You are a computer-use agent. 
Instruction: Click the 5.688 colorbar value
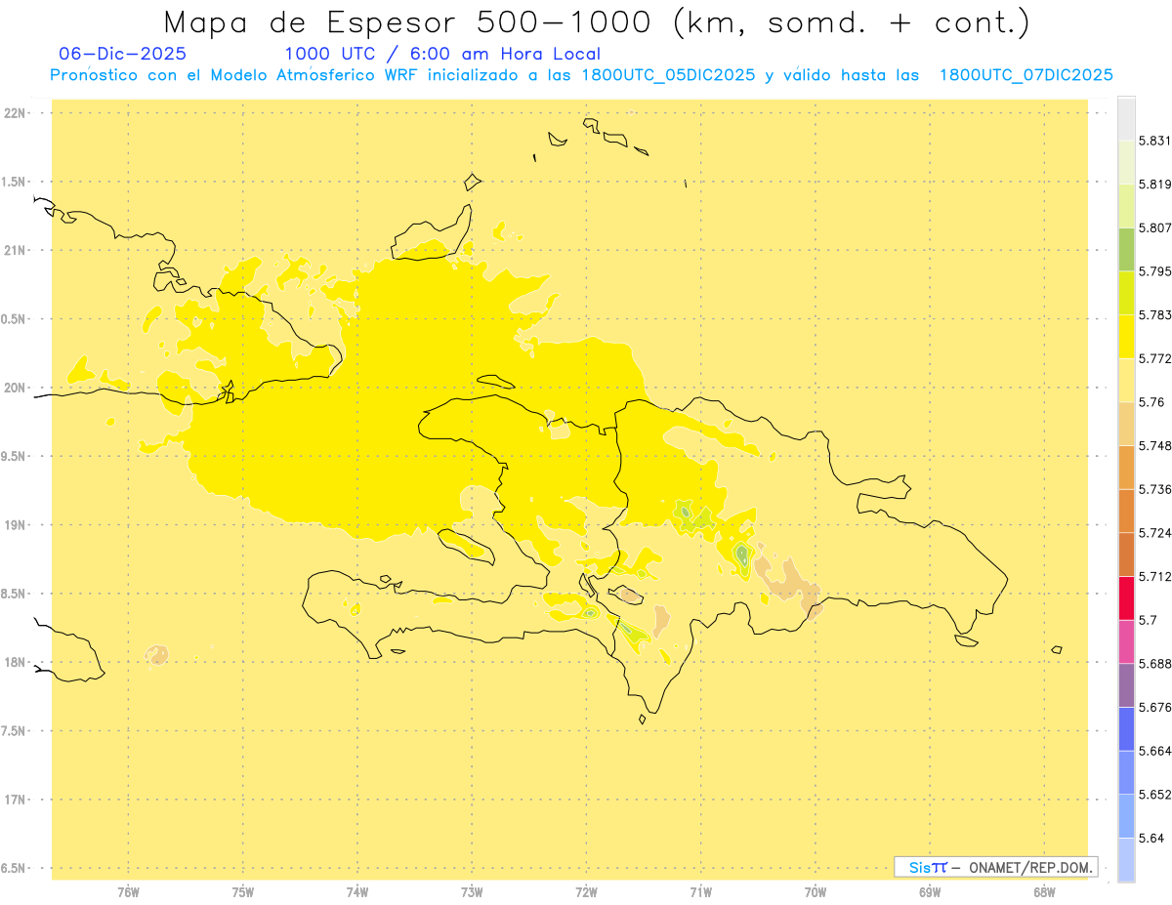(1155, 664)
